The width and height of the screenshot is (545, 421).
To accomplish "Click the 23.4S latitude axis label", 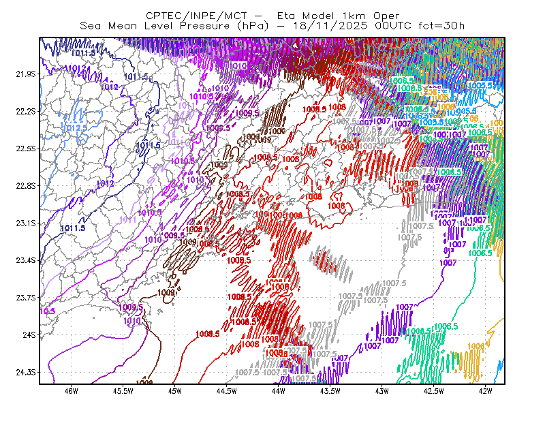I will tap(26, 260).
